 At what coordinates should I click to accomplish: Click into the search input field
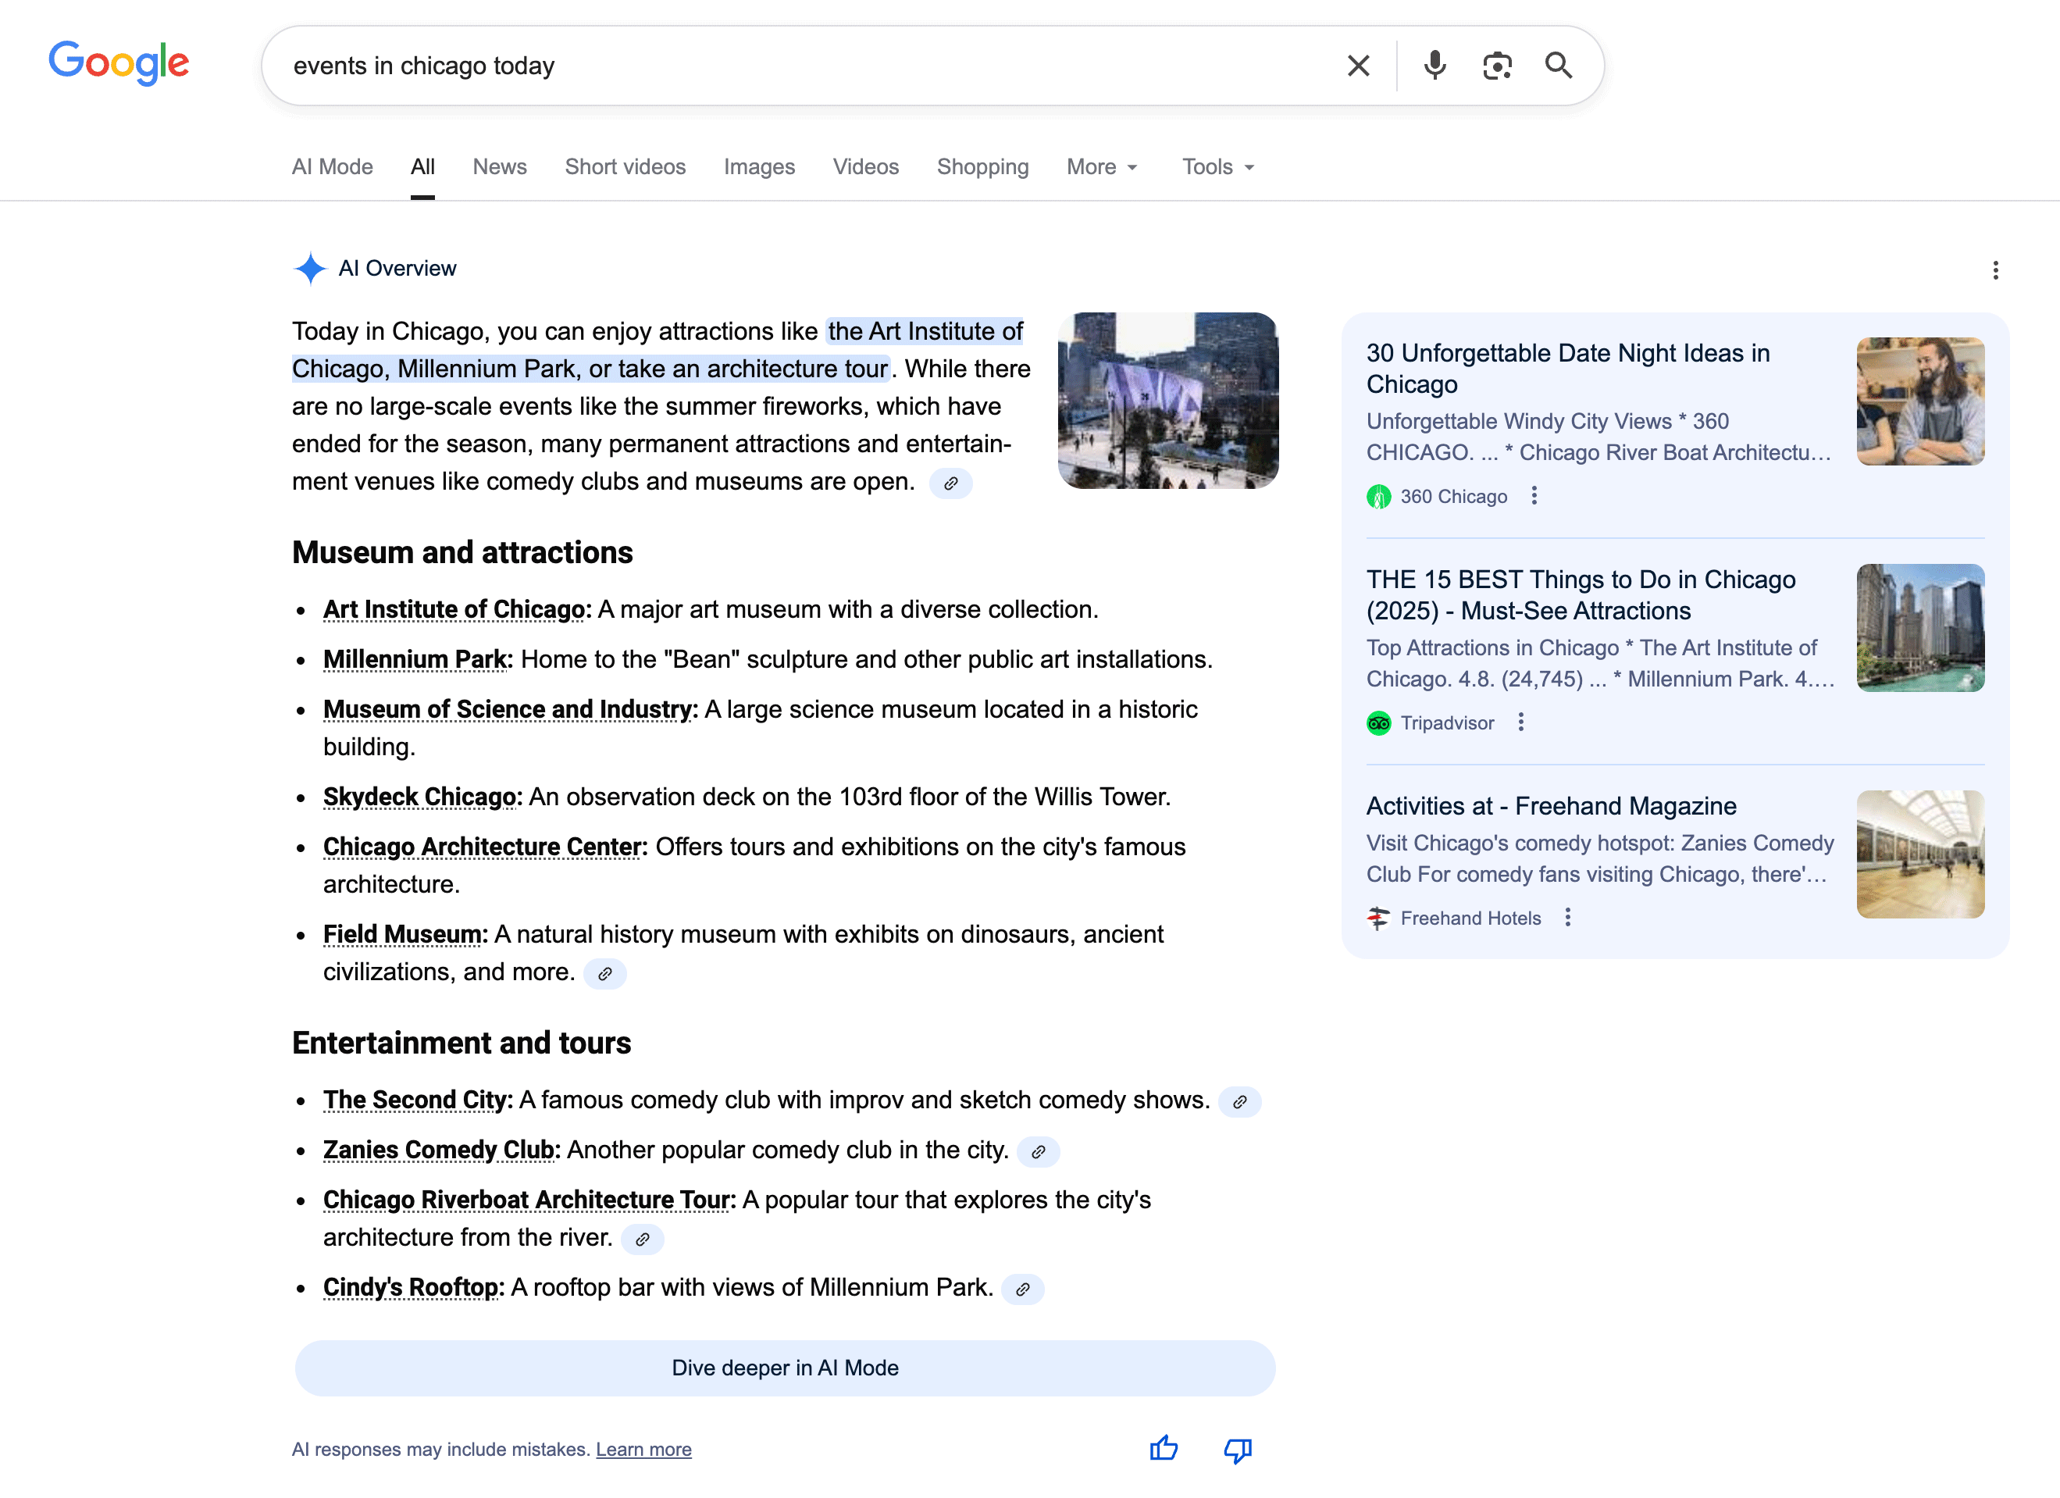pos(800,66)
